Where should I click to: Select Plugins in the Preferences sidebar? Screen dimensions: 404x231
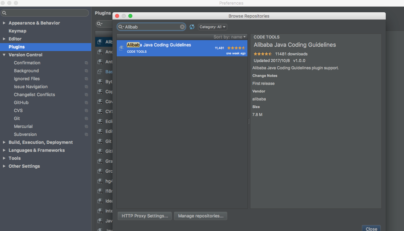pyautogui.click(x=45, y=47)
